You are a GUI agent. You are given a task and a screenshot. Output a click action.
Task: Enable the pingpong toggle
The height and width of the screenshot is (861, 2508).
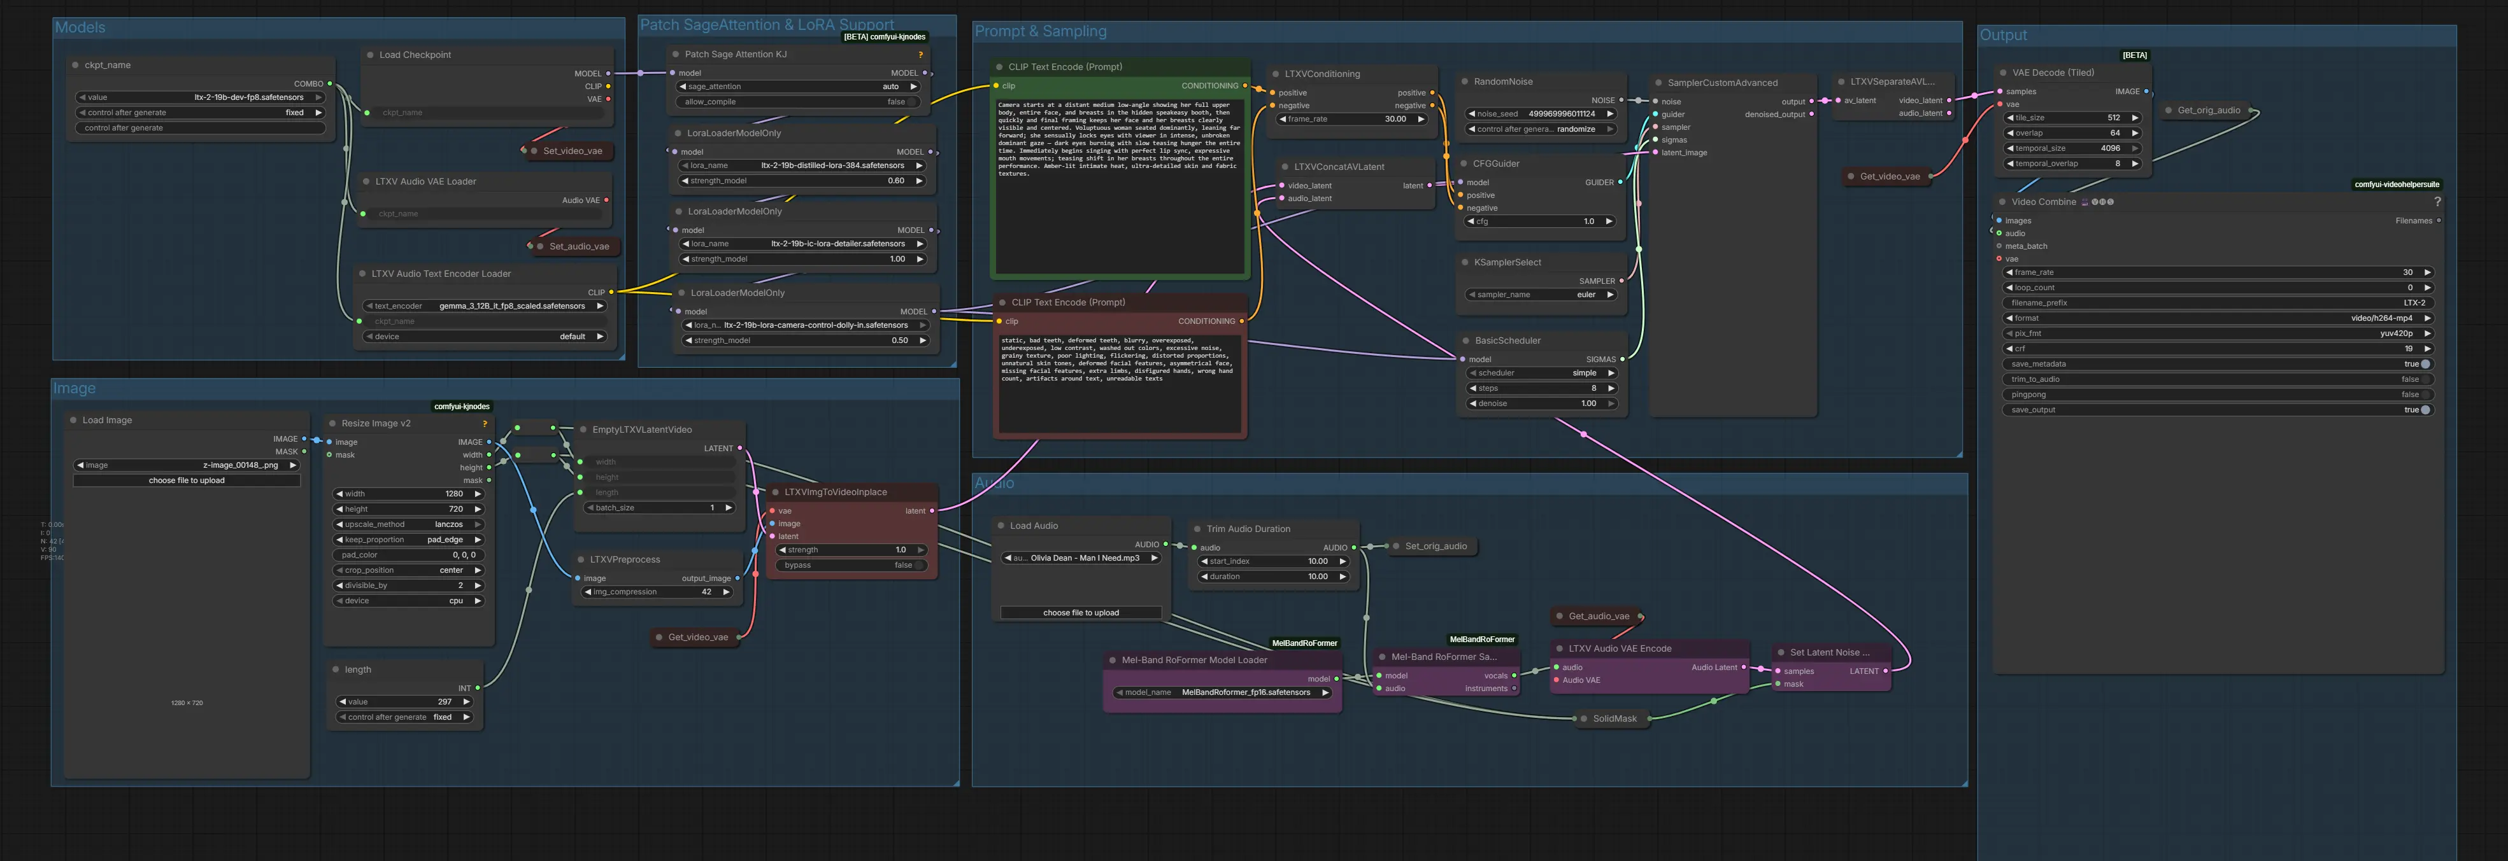(x=2425, y=395)
